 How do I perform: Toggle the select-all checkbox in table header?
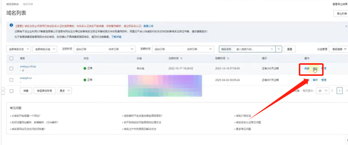(x=11, y=58)
